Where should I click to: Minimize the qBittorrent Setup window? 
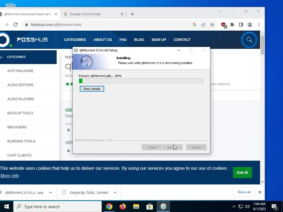coord(179,50)
